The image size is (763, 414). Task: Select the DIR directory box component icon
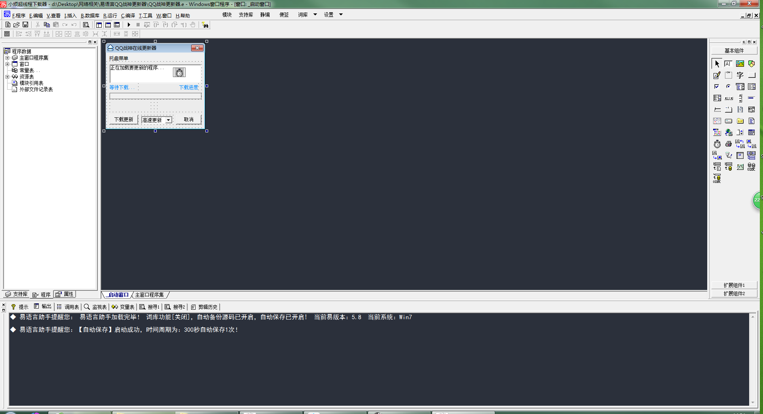pos(740,121)
